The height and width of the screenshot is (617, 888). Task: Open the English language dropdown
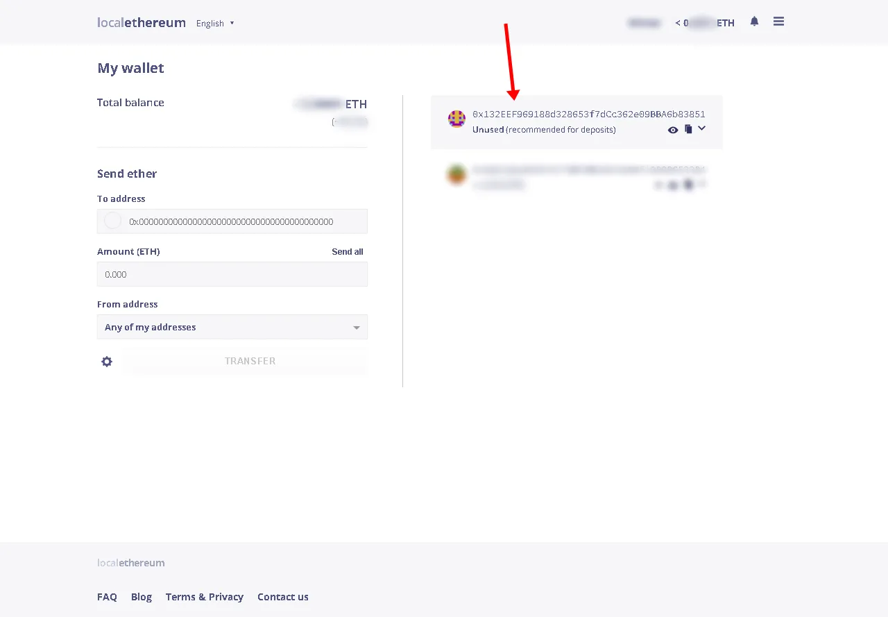215,23
